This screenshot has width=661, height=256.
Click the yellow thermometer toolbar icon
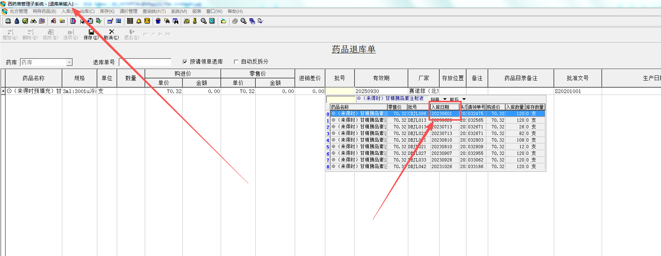pyautogui.click(x=195, y=21)
